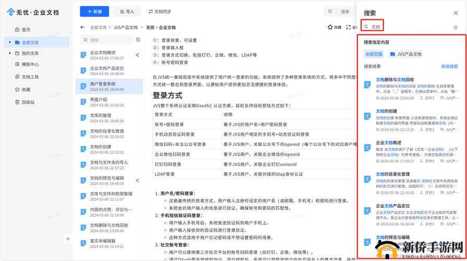Select 全部文库 in the sidebar
Screen dimensions: 467x261
[37, 42]
